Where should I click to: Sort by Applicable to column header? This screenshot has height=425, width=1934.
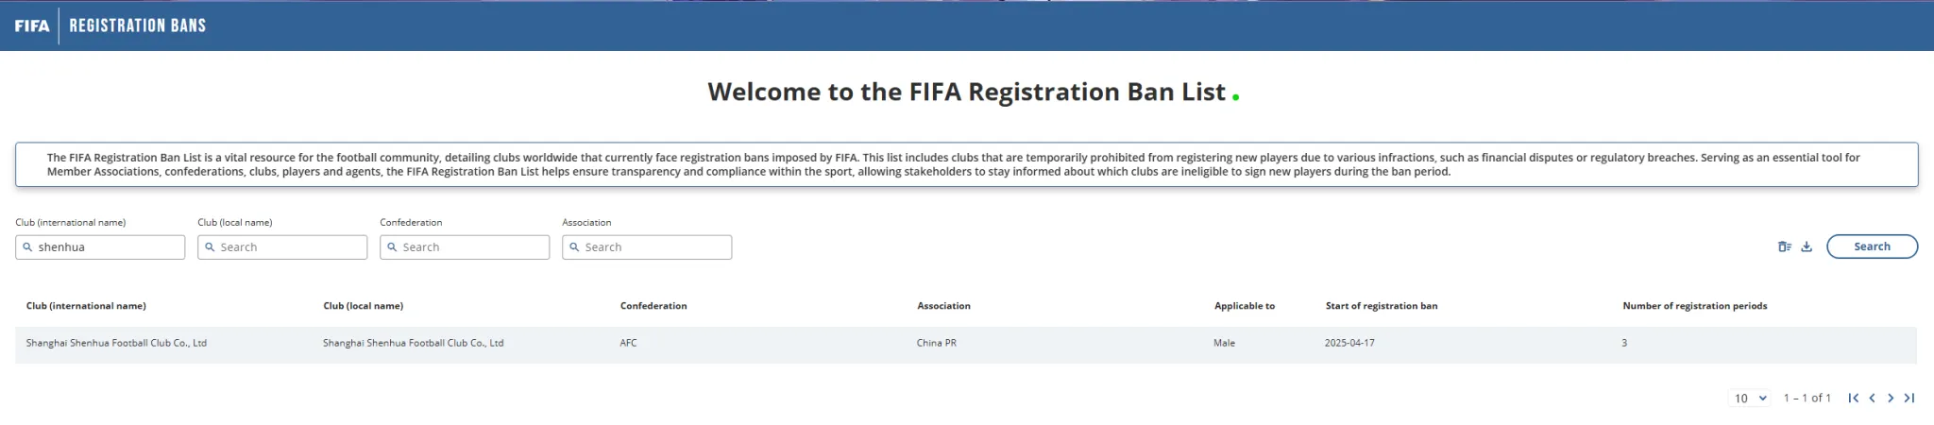1244,306
